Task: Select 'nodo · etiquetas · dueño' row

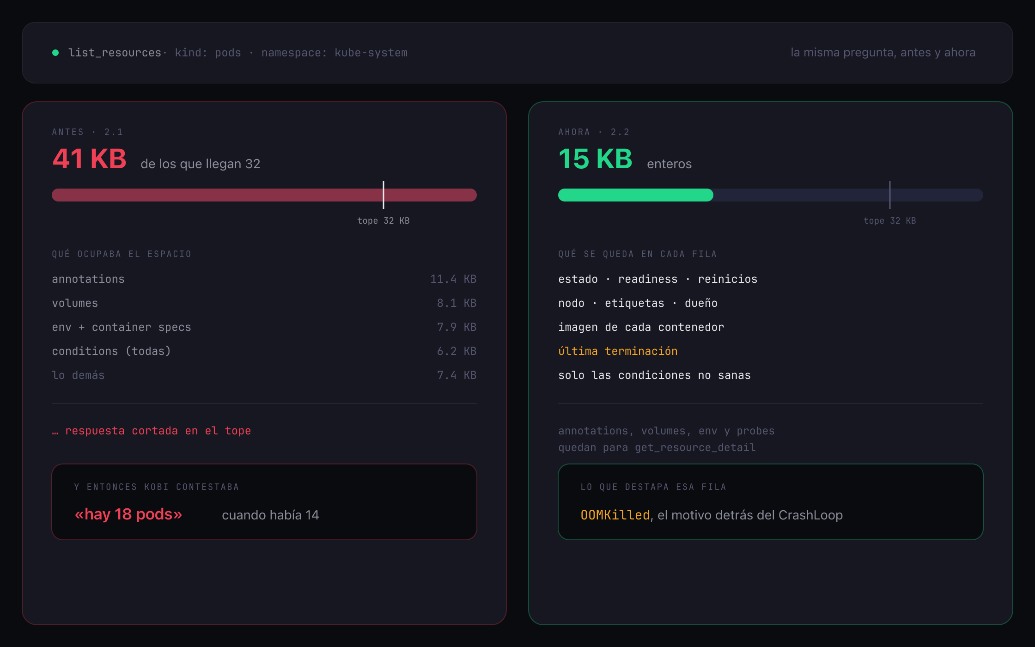Action: (x=638, y=303)
